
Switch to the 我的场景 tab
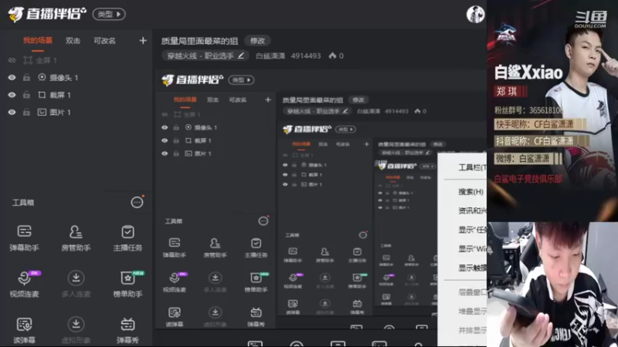[x=37, y=41]
